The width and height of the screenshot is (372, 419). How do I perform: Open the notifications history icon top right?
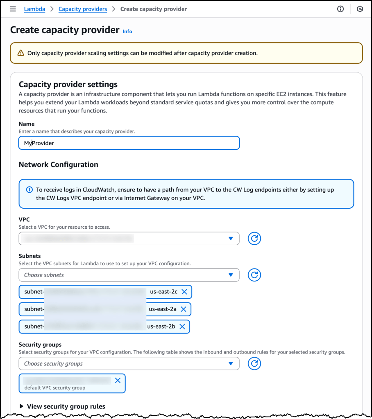(x=360, y=9)
